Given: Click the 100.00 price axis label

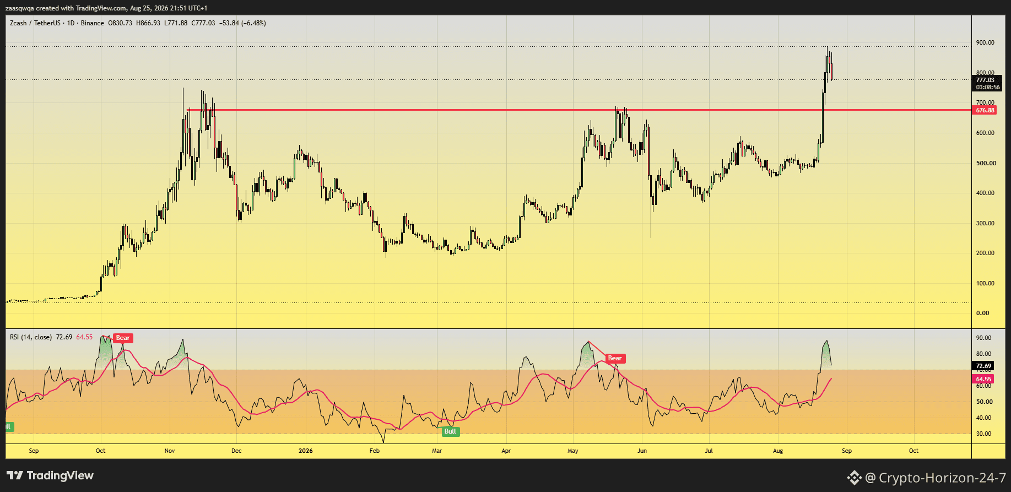Looking at the screenshot, I should point(985,283).
